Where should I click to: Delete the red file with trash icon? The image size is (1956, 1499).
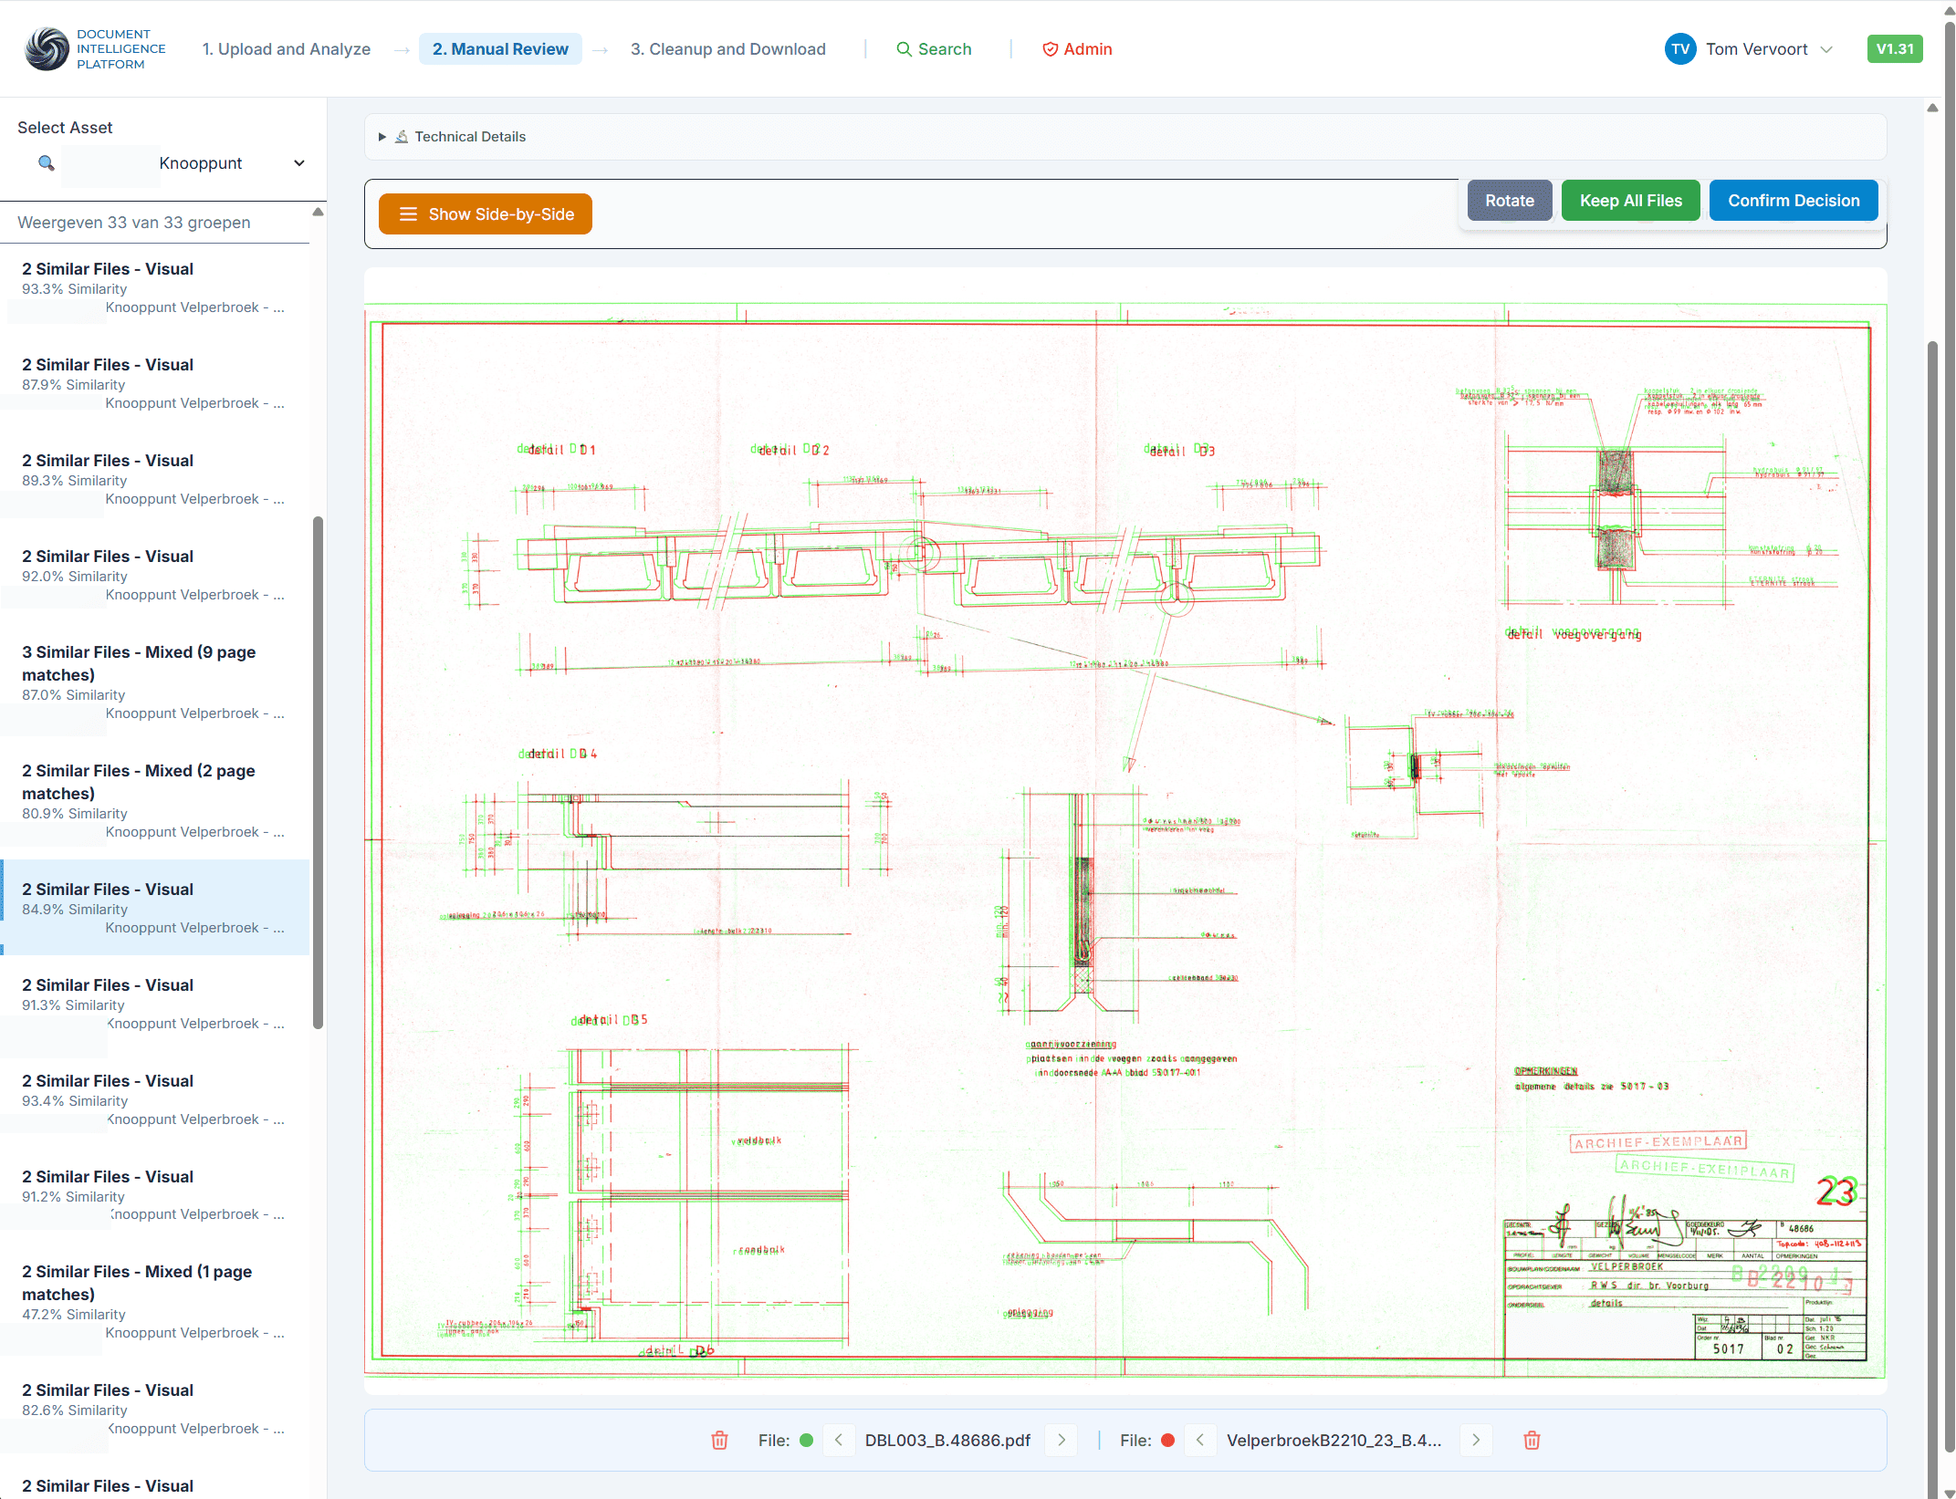[x=1532, y=1441]
